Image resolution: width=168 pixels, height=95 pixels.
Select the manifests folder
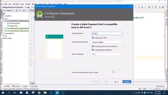8,16
